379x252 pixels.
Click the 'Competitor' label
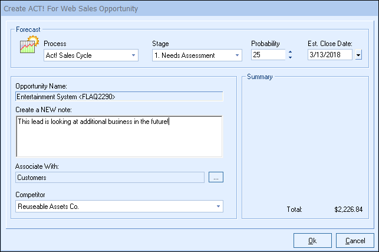click(x=30, y=195)
